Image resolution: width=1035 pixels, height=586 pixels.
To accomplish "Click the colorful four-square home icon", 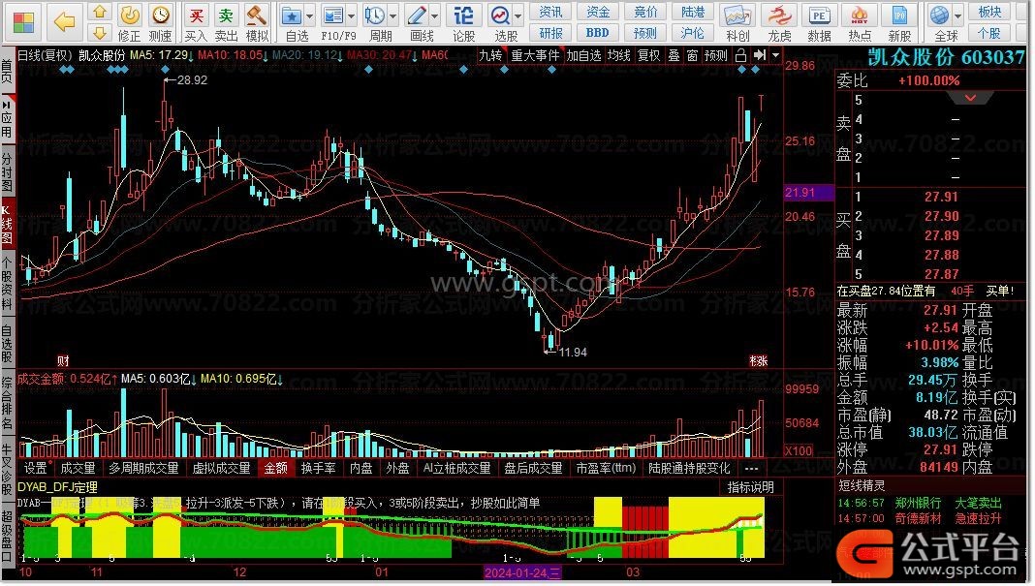I will pyautogui.click(x=24, y=21).
